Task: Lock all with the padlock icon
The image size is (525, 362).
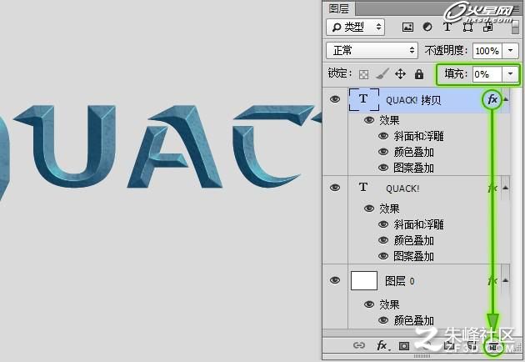Action: (x=419, y=74)
